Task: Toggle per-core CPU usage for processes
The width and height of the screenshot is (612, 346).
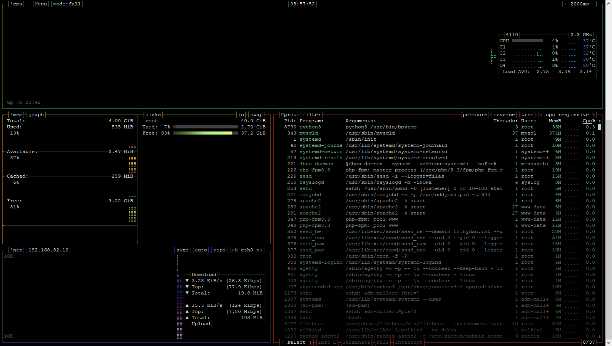Action: pos(475,115)
